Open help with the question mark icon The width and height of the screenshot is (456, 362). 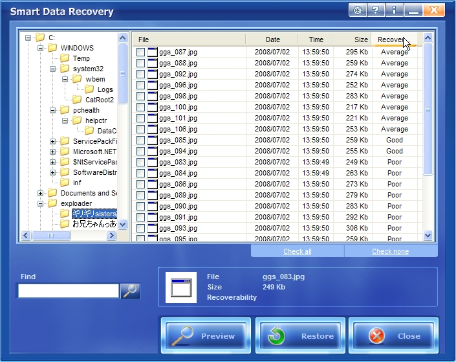coord(376,10)
